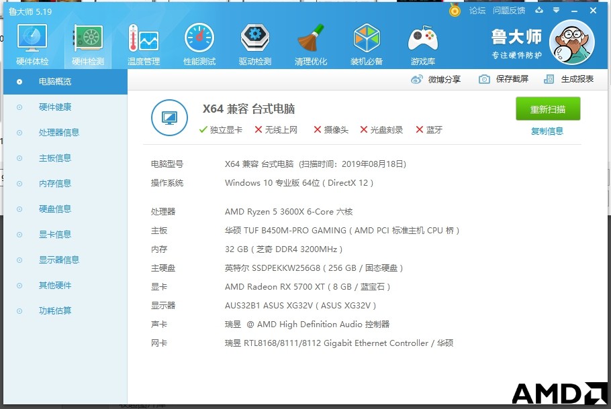Click 保存截屏 to save screenshot
This screenshot has height=409, width=611.
pyautogui.click(x=504, y=79)
